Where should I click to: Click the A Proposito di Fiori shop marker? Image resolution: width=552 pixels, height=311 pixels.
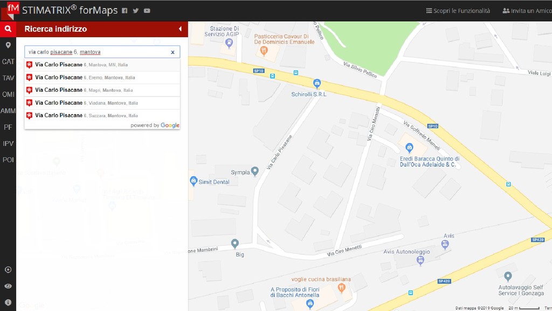pos(310,303)
